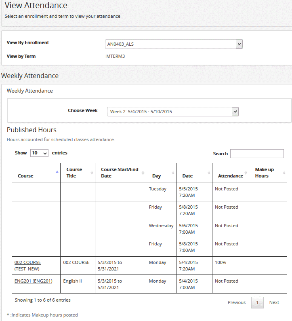Go to the Previous page
292x321 pixels.
click(x=236, y=302)
